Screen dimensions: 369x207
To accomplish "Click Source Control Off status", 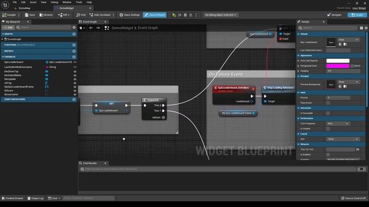I will point(353,198).
